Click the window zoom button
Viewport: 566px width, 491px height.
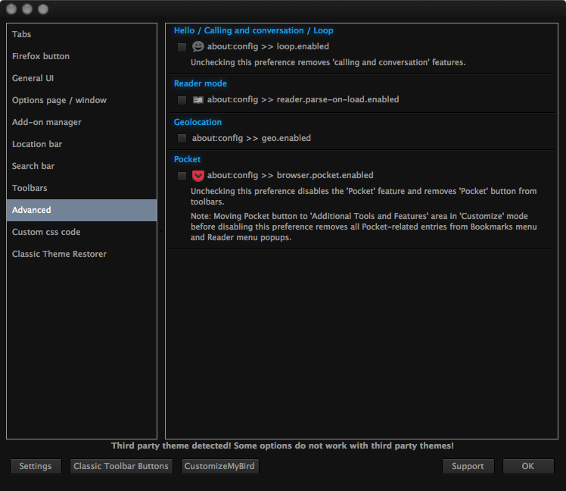[43, 9]
